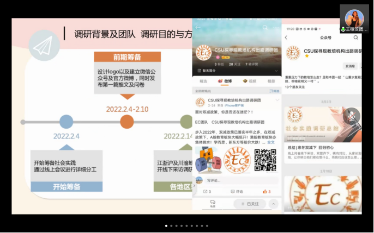Go back from the 公众号 page

(x=287, y=37)
